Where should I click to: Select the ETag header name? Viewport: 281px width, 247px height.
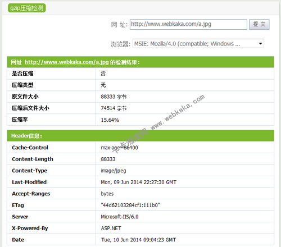[18, 205]
